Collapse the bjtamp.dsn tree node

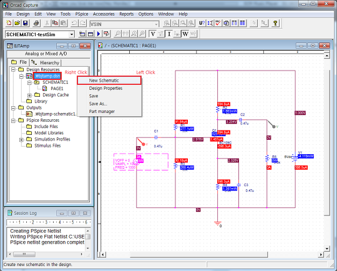click(21, 76)
